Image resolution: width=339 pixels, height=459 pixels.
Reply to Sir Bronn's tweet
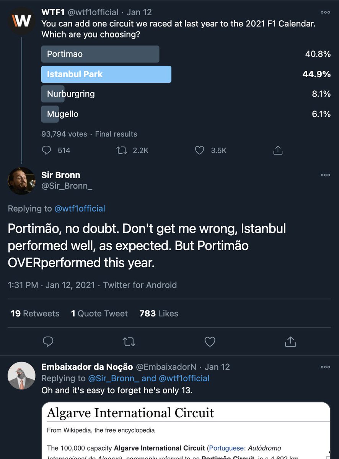coord(48,341)
